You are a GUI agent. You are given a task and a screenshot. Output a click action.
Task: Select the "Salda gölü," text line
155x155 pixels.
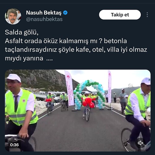(22, 32)
